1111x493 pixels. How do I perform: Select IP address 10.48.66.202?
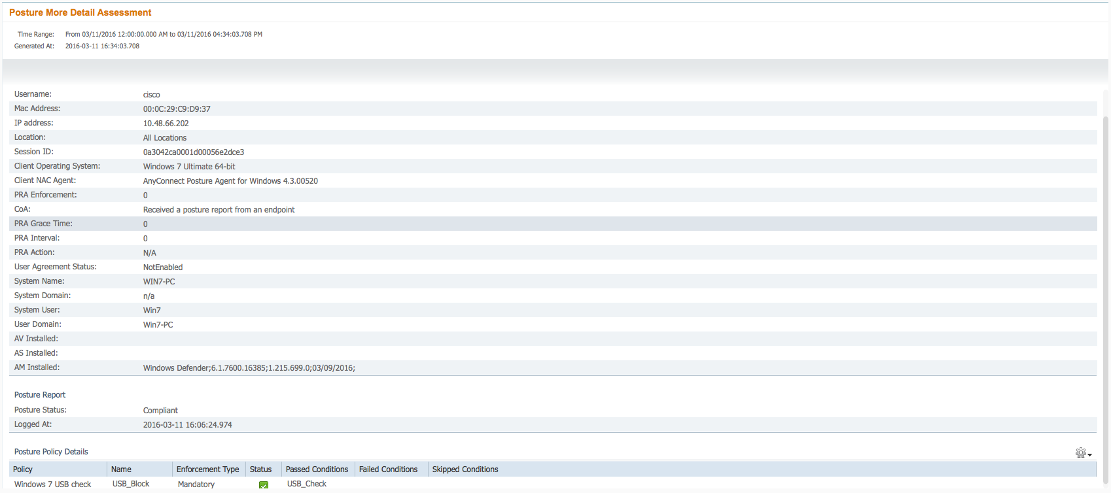(166, 124)
